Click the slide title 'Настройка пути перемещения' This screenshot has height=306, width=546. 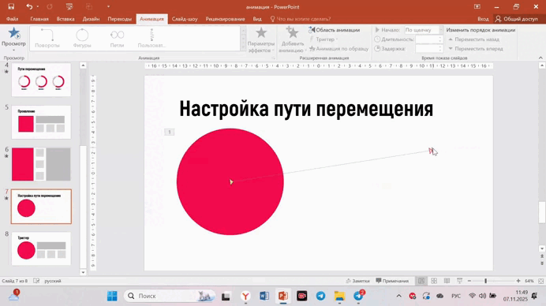306,109
